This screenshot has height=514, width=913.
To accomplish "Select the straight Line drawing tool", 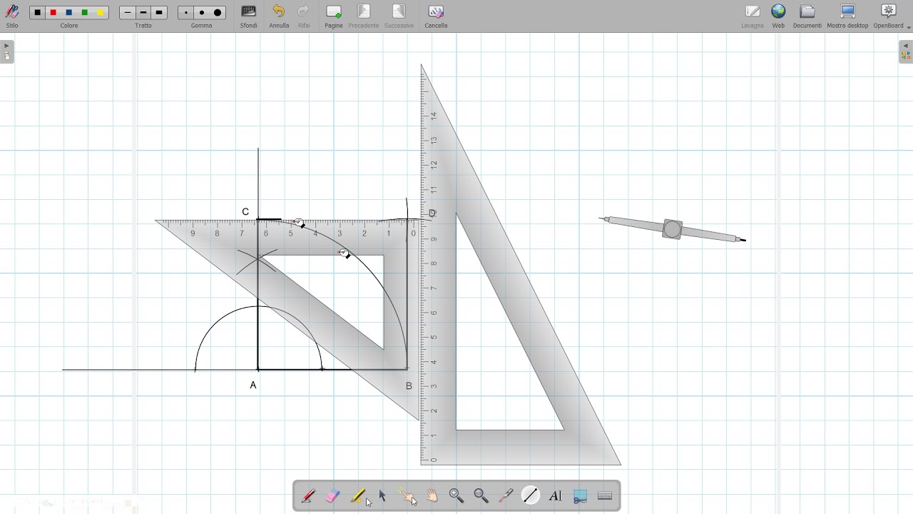I will 531,495.
